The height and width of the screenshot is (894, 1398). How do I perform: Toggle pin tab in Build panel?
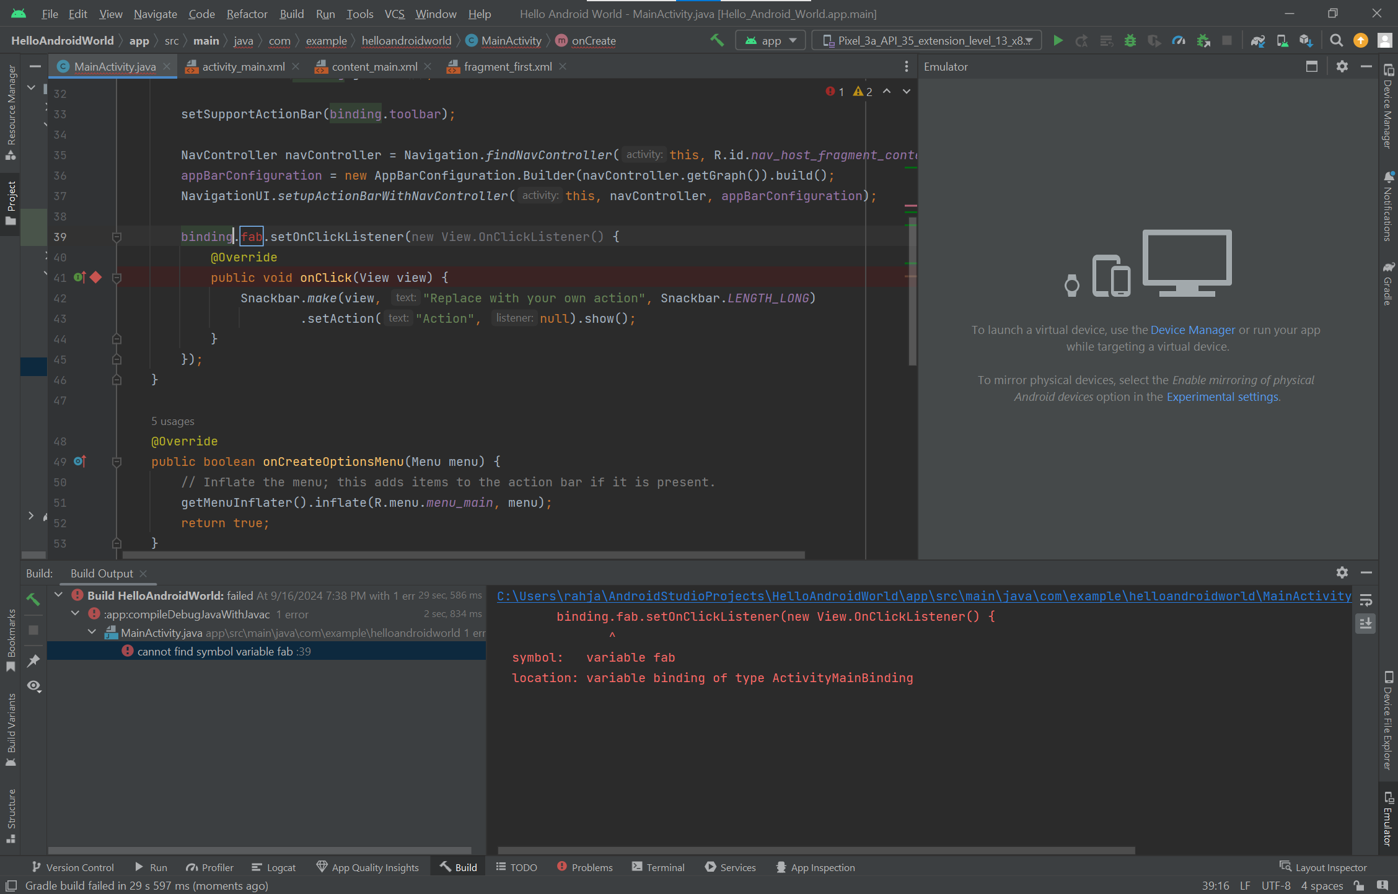tap(33, 661)
